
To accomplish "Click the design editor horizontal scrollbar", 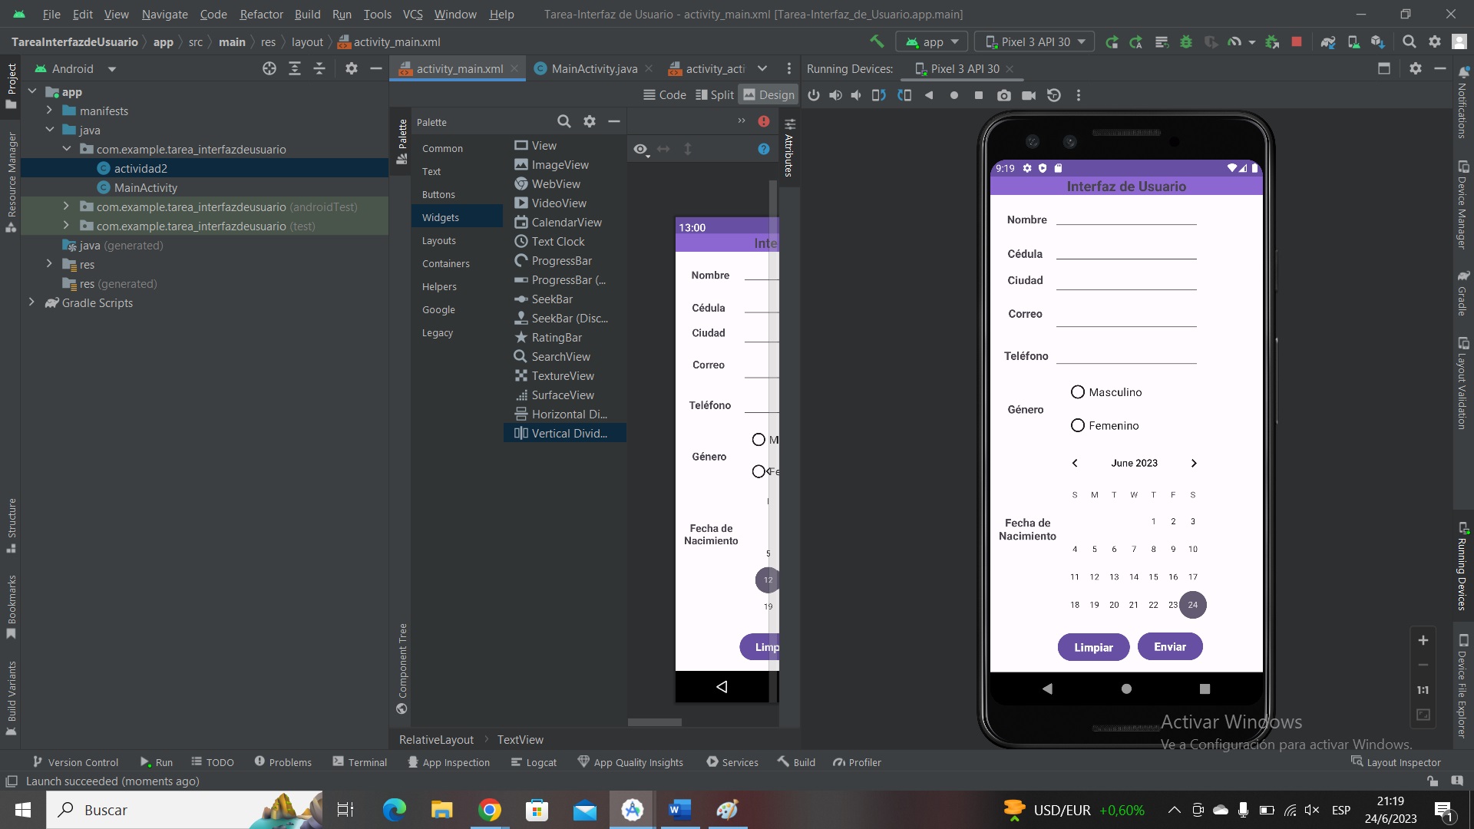I will 654,722.
